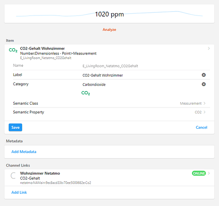Open the Analyze link
This screenshot has width=219, height=206.
(109, 30)
